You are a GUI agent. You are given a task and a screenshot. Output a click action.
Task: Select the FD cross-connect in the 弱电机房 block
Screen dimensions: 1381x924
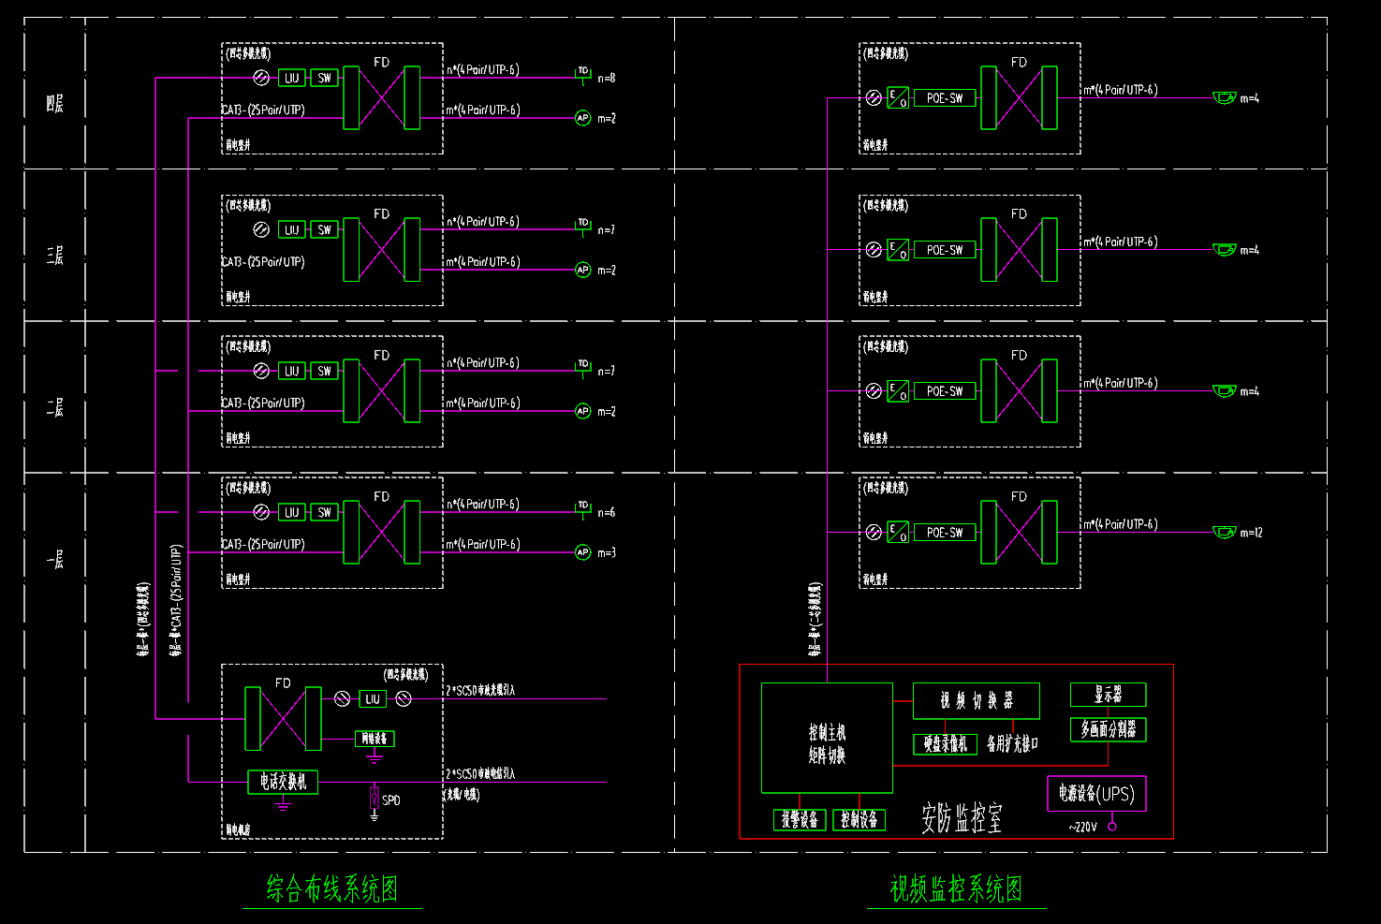[x=283, y=719]
